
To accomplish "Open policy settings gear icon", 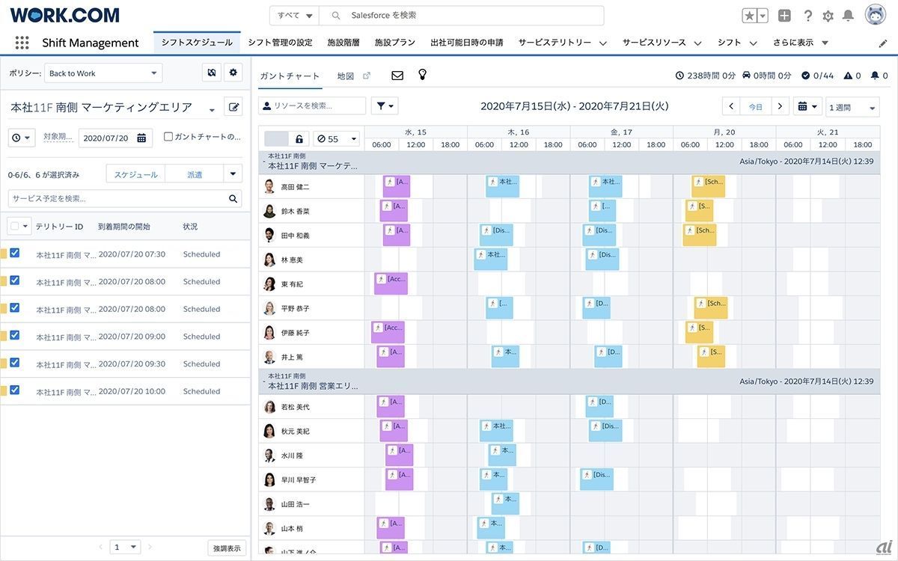I will 233,73.
